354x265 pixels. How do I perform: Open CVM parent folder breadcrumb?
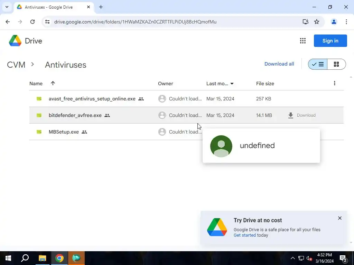[x=16, y=65]
